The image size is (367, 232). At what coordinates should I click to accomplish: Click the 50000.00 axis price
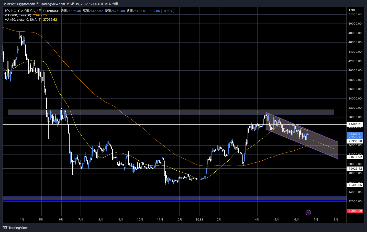pos(355,24)
